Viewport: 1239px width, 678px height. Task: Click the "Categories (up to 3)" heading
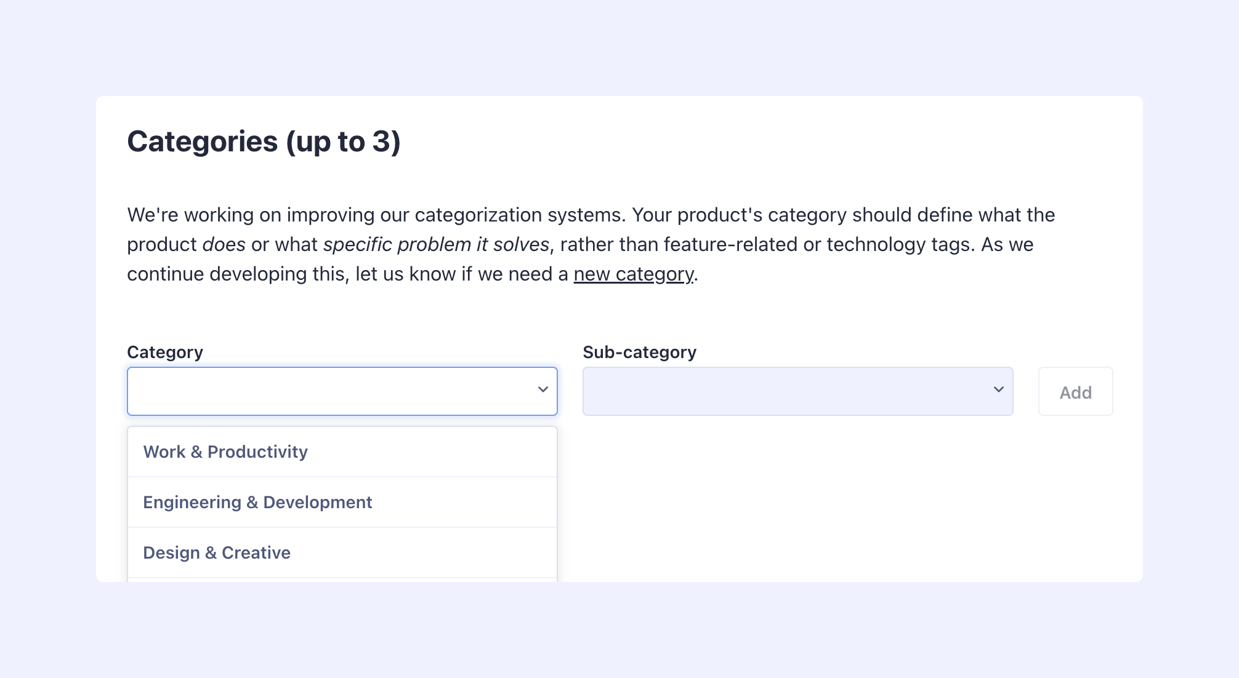pyautogui.click(x=265, y=142)
